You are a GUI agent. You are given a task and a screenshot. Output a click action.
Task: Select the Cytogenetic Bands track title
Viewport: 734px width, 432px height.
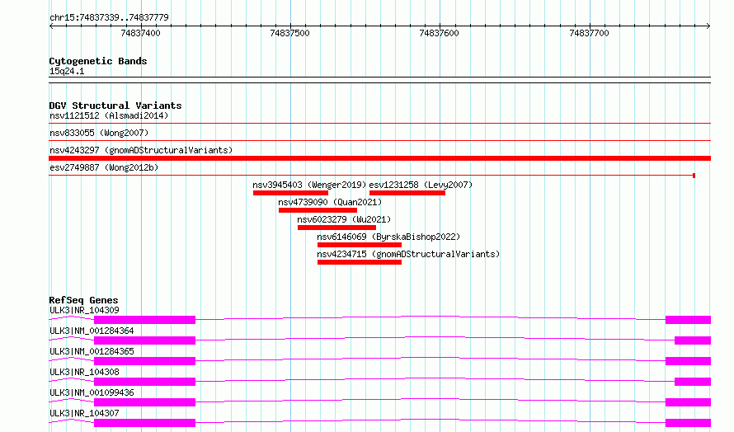tap(98, 61)
